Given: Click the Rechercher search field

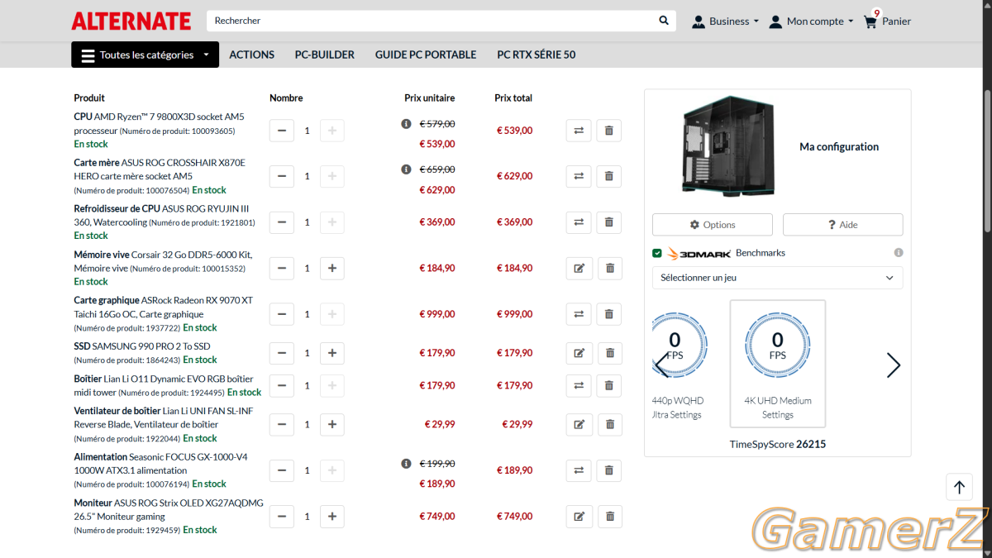Looking at the screenshot, I should (430, 21).
